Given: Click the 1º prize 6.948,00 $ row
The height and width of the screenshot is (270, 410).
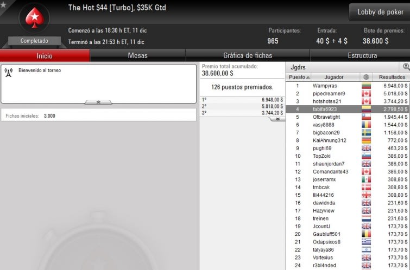Looking at the screenshot, I should coord(242,100).
